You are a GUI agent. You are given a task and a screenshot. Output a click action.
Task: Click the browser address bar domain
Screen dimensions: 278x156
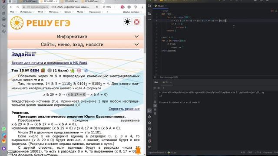point(38,7)
